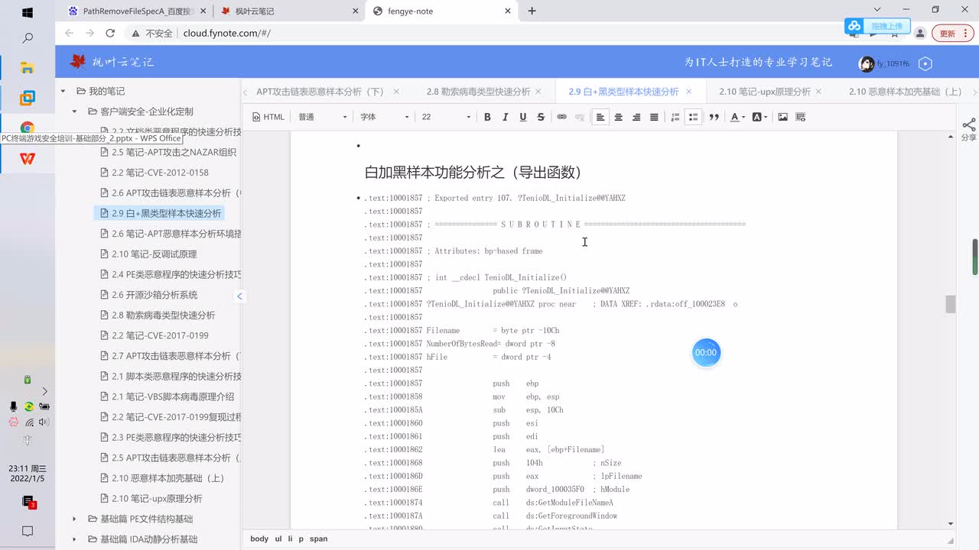This screenshot has height=550, width=979.
Task: Open the 字体 font family dropdown
Action: 384,117
